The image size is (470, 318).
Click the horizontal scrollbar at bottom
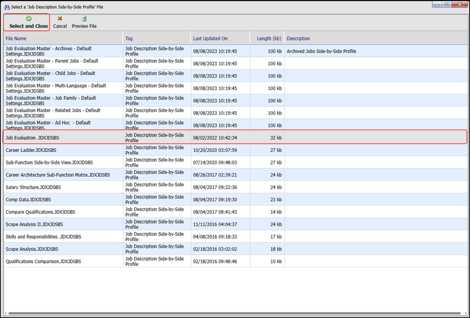click(236, 313)
